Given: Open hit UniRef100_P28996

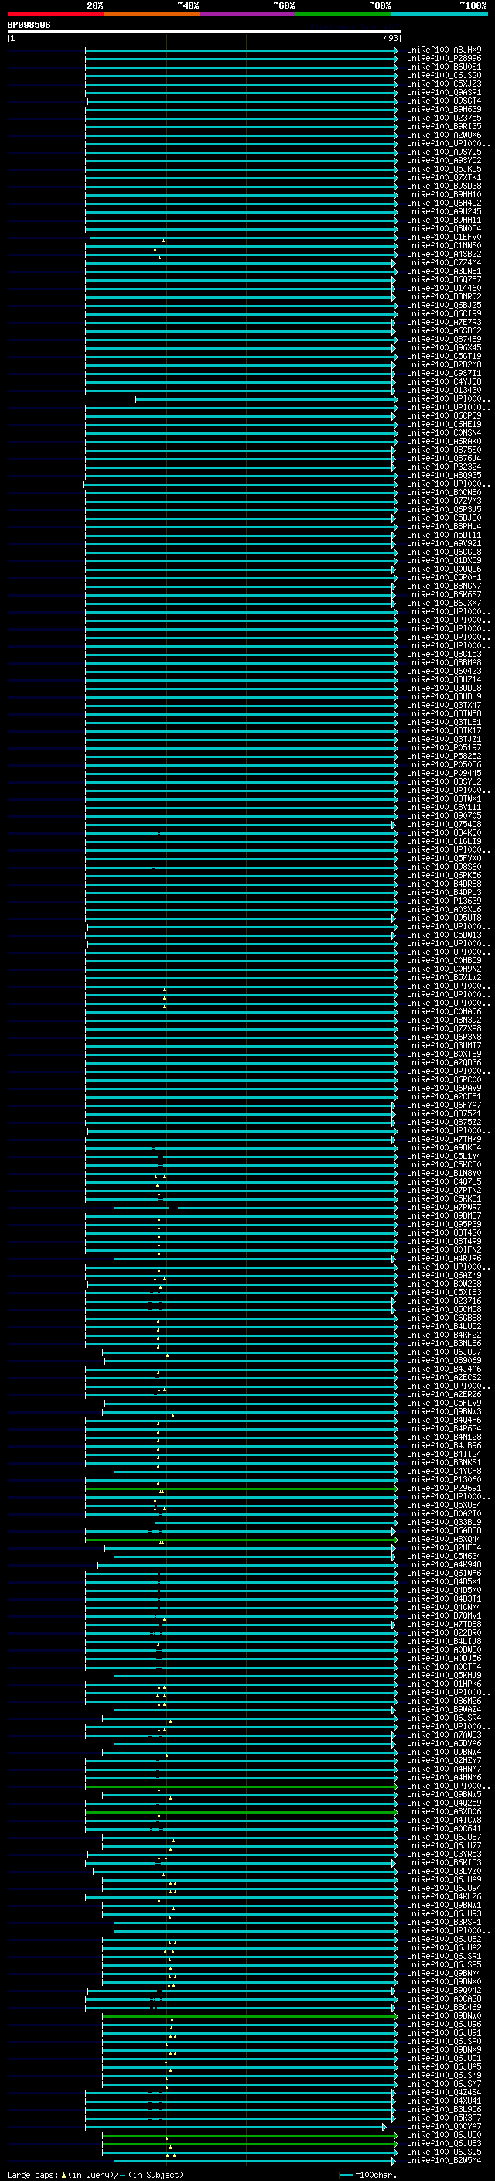Looking at the screenshot, I should click(444, 59).
